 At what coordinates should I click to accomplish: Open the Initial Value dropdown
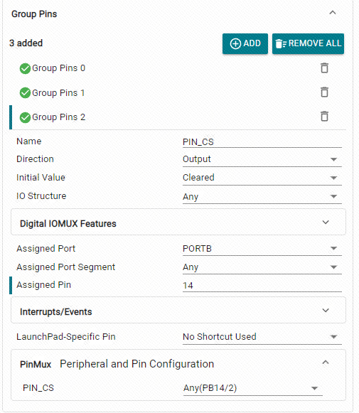[262, 178]
